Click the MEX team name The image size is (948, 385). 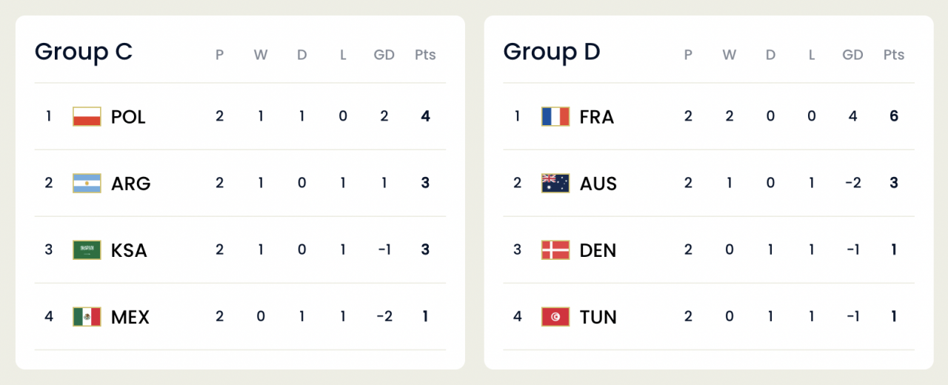[x=130, y=318]
